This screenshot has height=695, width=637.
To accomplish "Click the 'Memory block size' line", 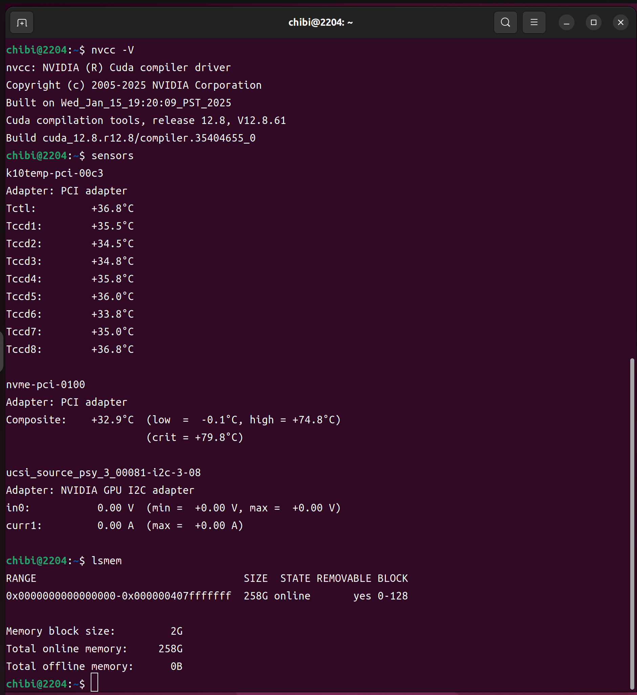I will coord(94,631).
